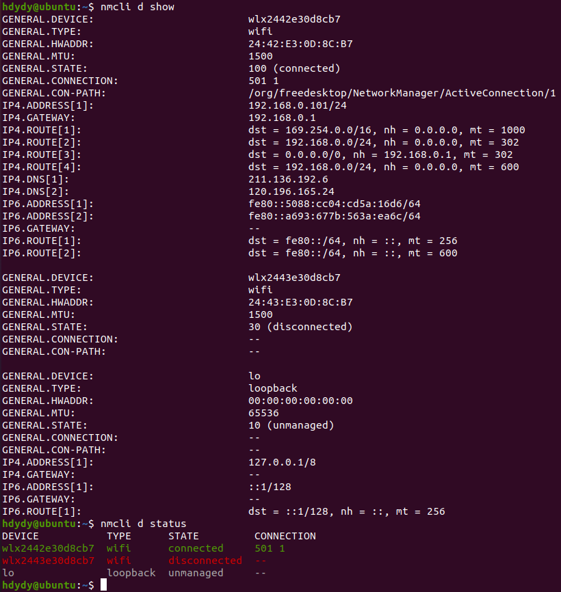
Task: Click the '100 (connected)' state value
Action: coord(294,68)
